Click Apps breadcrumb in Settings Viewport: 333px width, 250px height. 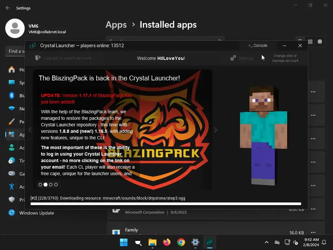click(116, 25)
